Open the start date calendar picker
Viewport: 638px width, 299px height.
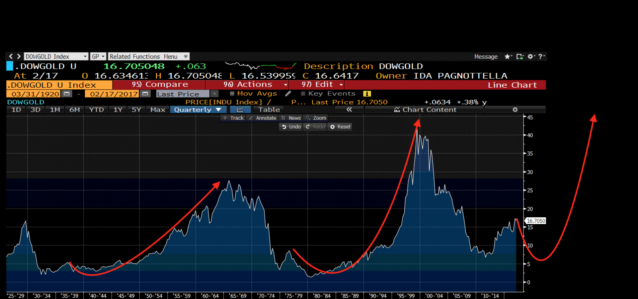[67, 94]
